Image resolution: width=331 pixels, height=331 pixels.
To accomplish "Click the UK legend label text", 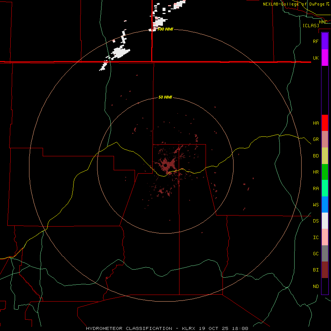I will (x=316, y=58).
